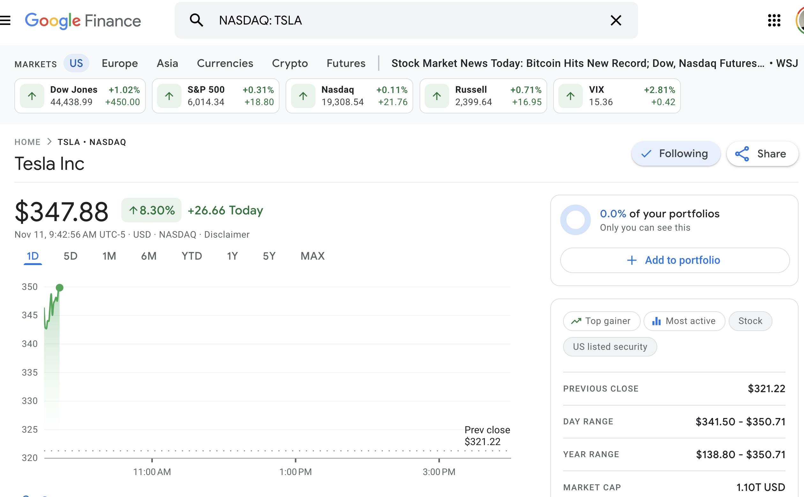Viewport: 804px width, 497px height.
Task: Click the S&P 500 up-arrow icon
Action: pos(169,96)
